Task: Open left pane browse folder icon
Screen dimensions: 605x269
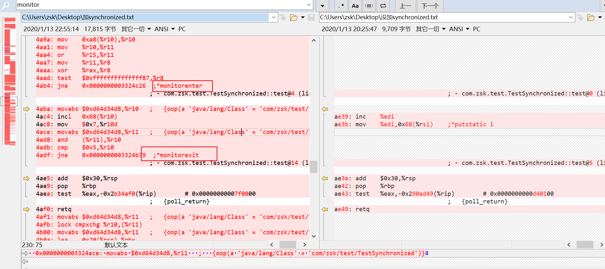Action: (294, 17)
